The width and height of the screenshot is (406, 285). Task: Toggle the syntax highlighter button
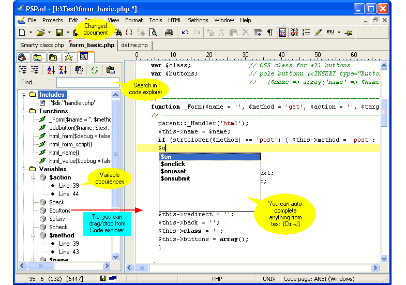282,33
